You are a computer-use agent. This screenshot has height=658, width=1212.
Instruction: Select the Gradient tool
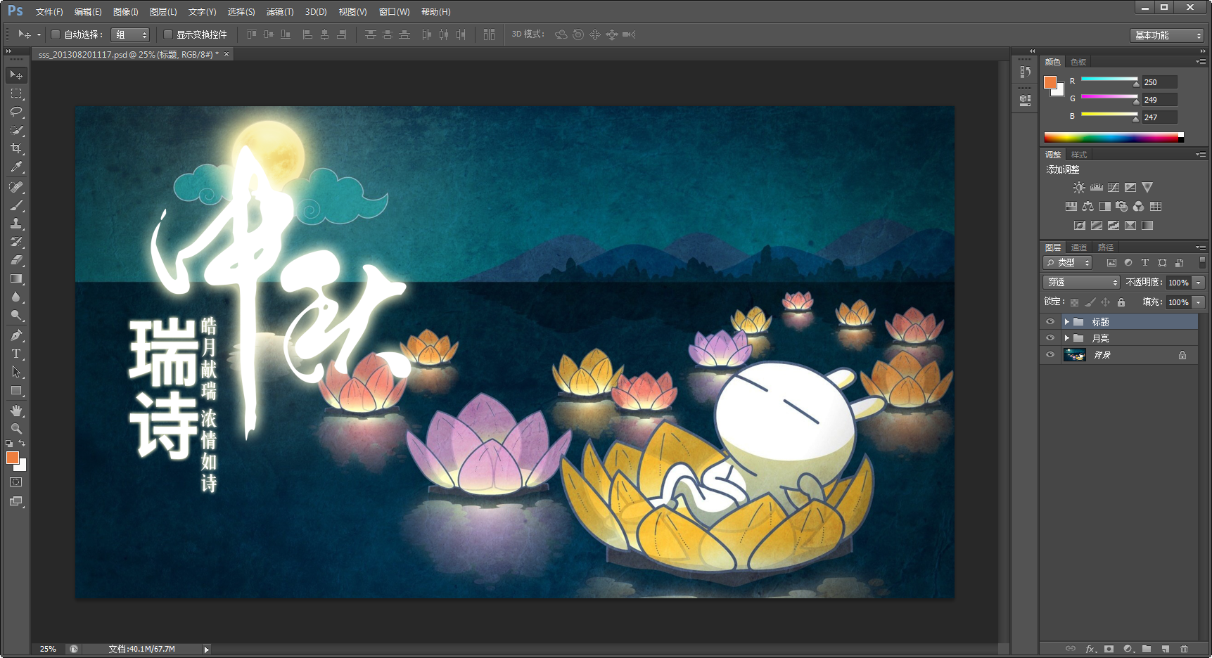click(16, 279)
